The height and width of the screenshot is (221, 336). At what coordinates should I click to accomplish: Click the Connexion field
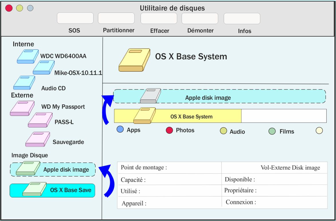[x=274, y=202]
